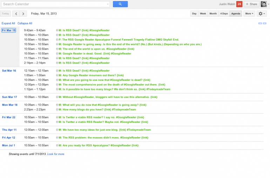Expand How many blogs do you have event
The image size is (270, 178).
[x=57, y=109]
